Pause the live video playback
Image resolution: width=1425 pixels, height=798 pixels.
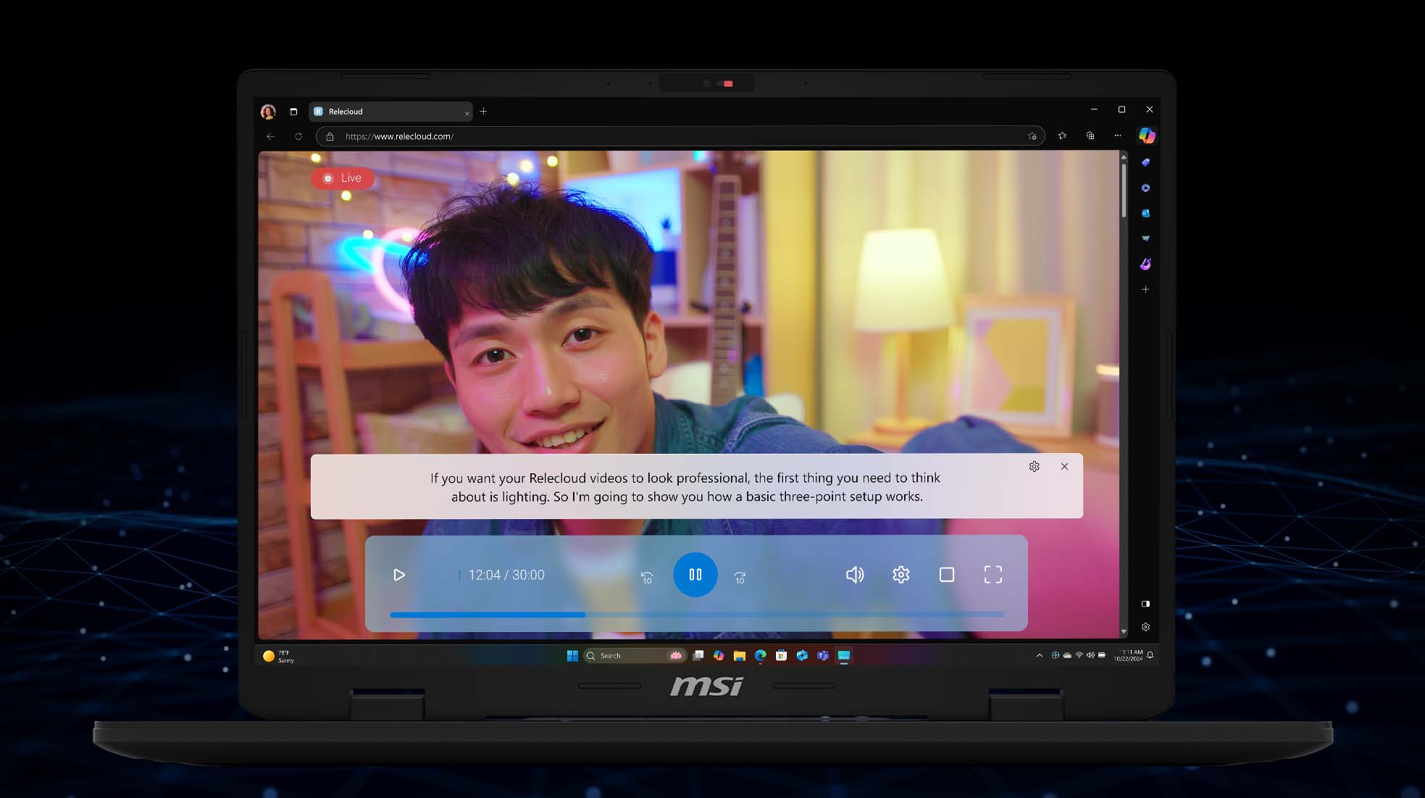coord(695,574)
